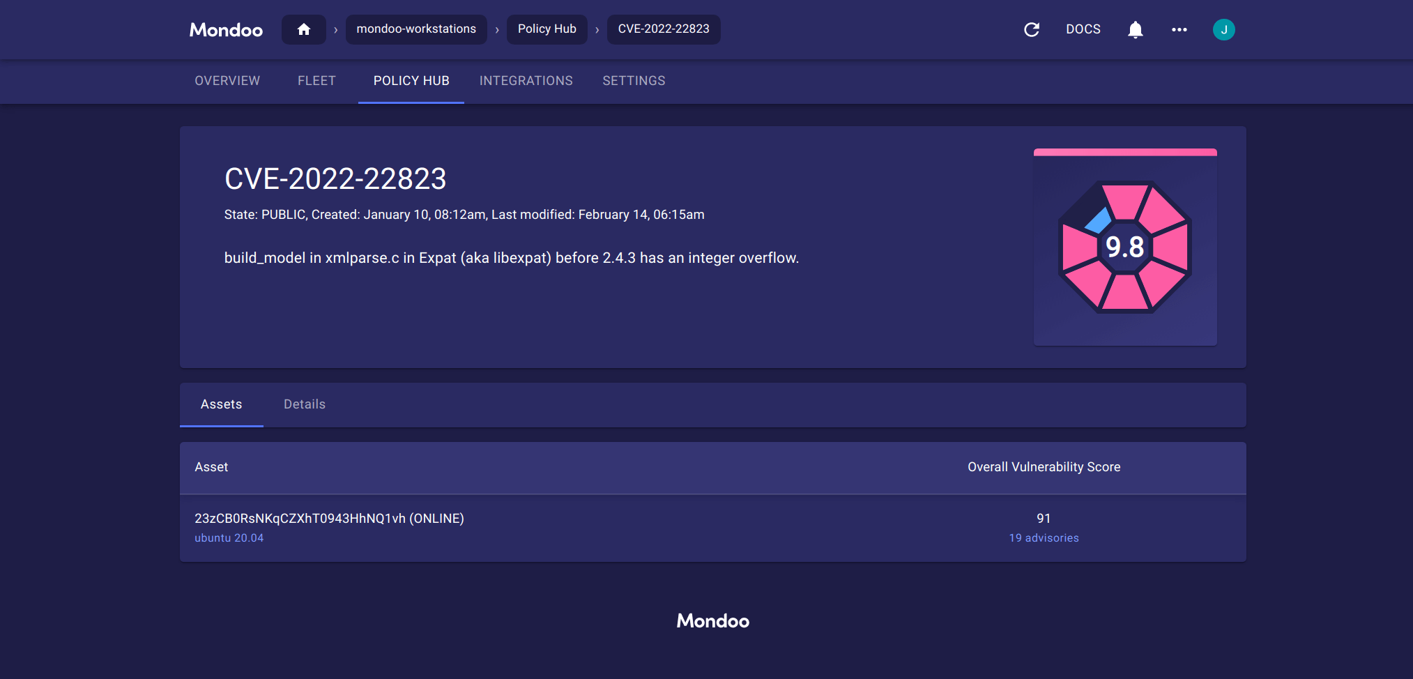Select the Assets tab
Viewport: 1413px width, 679px height.
tap(221, 404)
